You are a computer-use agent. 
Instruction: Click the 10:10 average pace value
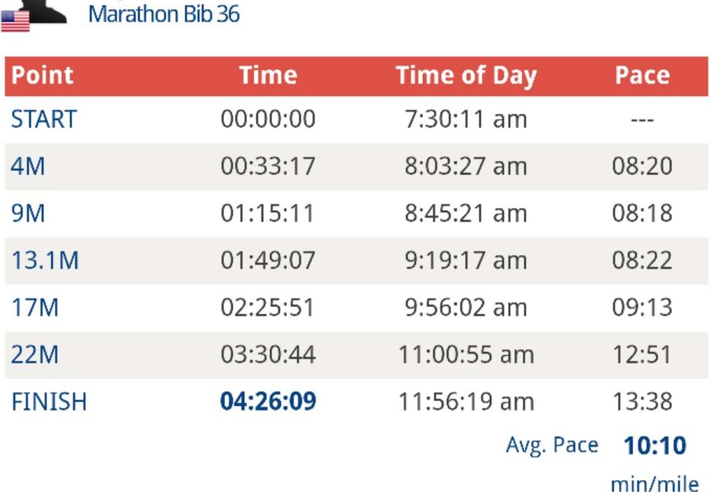click(x=654, y=445)
